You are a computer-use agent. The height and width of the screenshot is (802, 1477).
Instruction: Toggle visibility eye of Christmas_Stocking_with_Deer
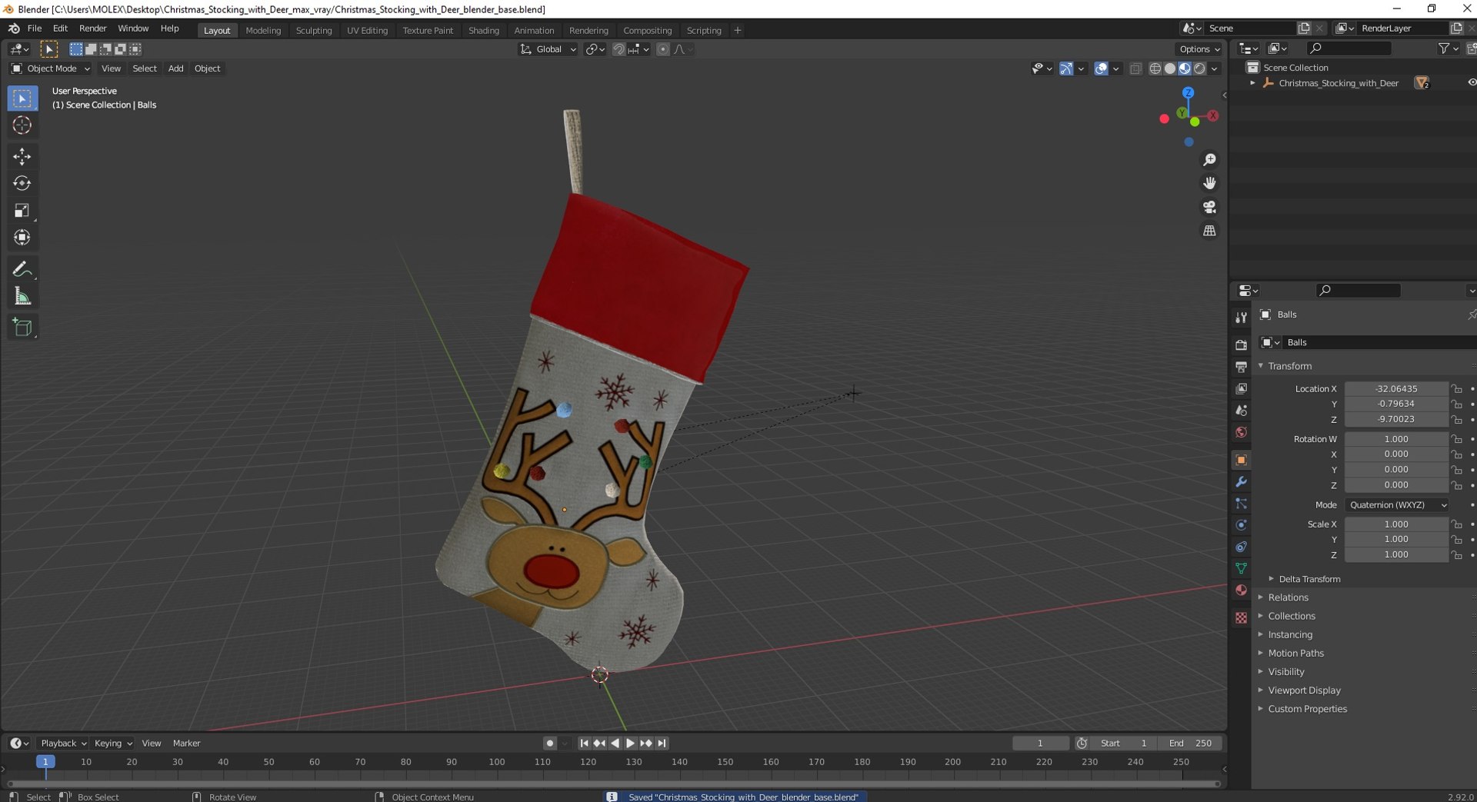[1470, 82]
